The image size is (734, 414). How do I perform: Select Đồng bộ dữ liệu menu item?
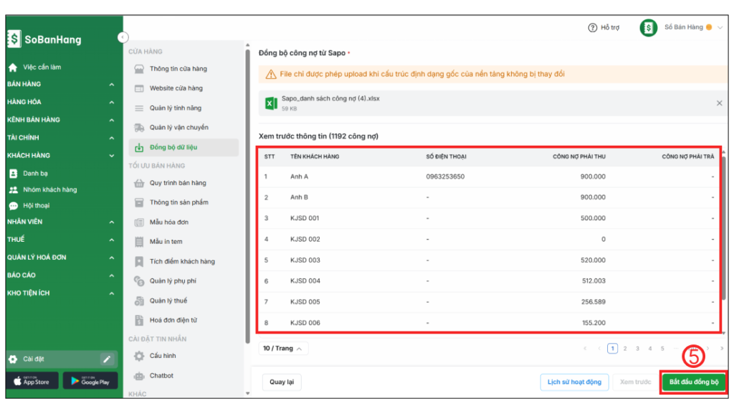tap(173, 147)
